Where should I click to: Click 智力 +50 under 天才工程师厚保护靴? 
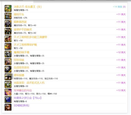18,48
